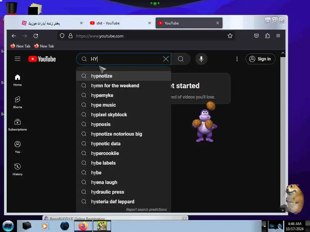Close the 'shit - YouTube' tab
310x232 pixels.
[150, 23]
